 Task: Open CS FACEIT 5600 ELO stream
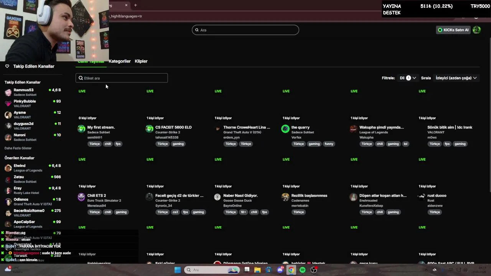(173, 127)
